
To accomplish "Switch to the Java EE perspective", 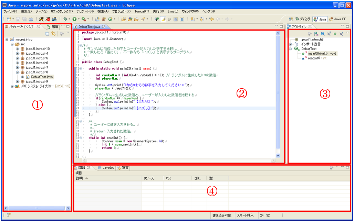I will pyautogui.click(x=337, y=19).
